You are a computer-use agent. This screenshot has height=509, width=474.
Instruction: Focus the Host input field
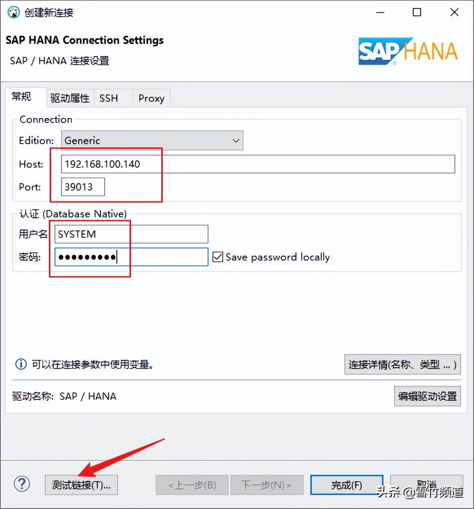pyautogui.click(x=257, y=164)
